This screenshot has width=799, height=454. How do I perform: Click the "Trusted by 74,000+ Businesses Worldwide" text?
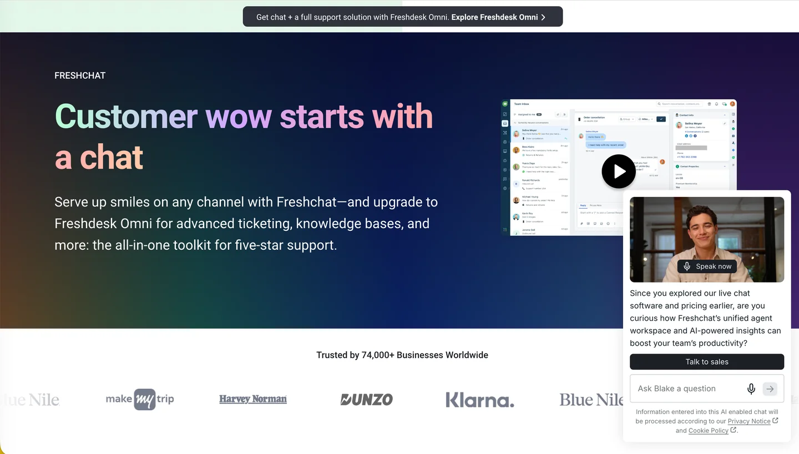click(402, 355)
